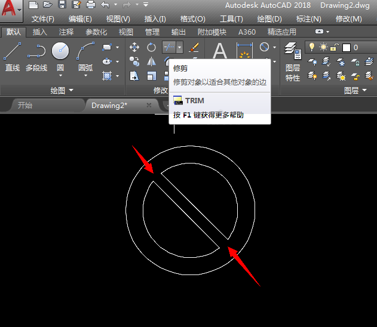Select the Copy tool (circles icon)
Image resolution: width=377 pixels, height=327 pixels.
tap(134, 61)
